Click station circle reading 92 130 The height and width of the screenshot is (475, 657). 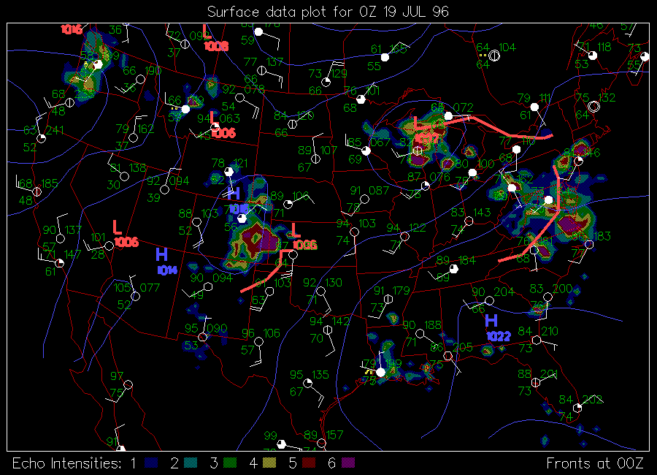pos(321,292)
